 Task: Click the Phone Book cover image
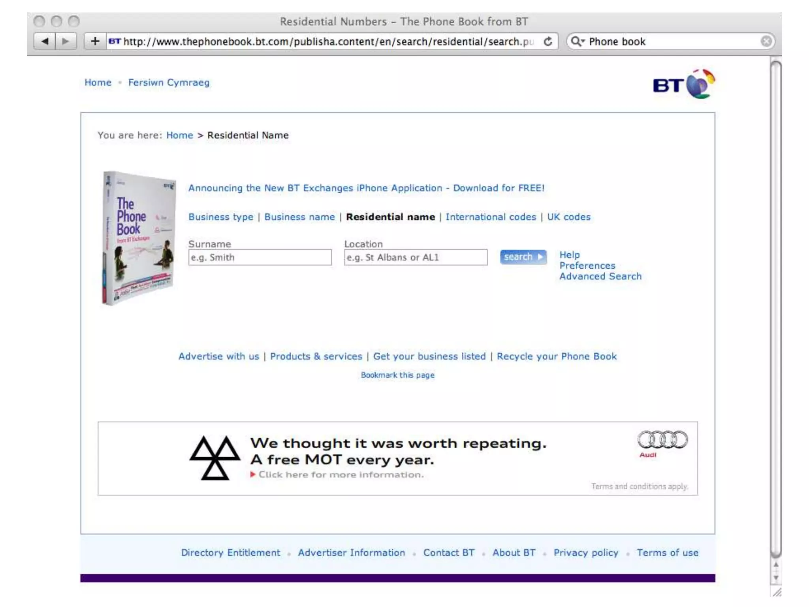[x=139, y=238]
